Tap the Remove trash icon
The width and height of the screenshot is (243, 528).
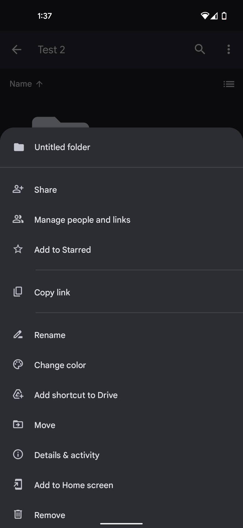pyautogui.click(x=18, y=515)
